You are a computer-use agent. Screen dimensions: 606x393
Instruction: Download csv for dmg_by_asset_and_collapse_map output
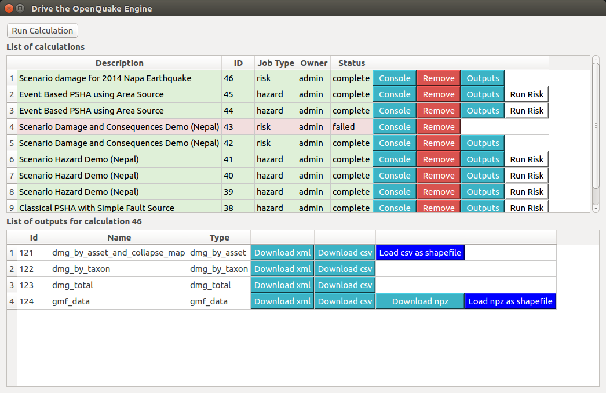(x=345, y=253)
